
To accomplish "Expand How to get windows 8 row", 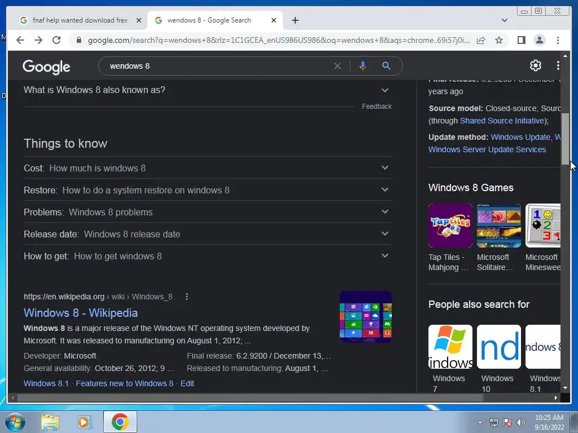I will click(x=207, y=257).
